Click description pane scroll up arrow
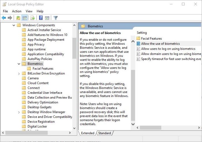This screenshot has height=142, width=202. 133,42
